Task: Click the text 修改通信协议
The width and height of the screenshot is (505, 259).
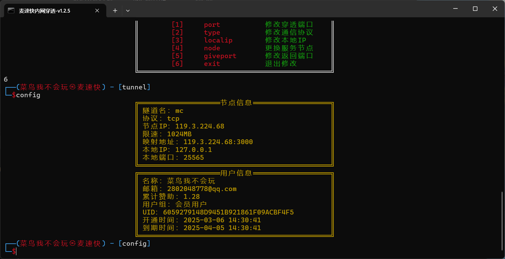Action: click(289, 33)
